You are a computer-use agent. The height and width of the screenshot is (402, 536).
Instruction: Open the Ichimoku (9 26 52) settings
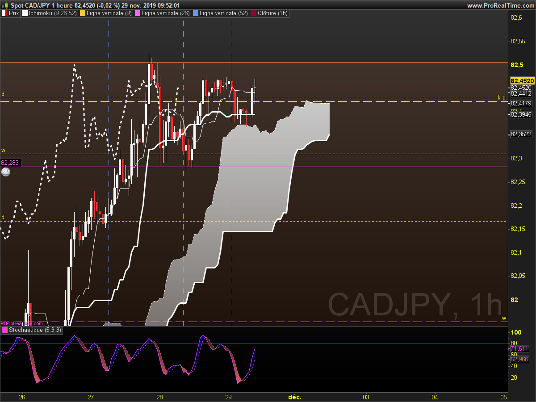point(49,13)
